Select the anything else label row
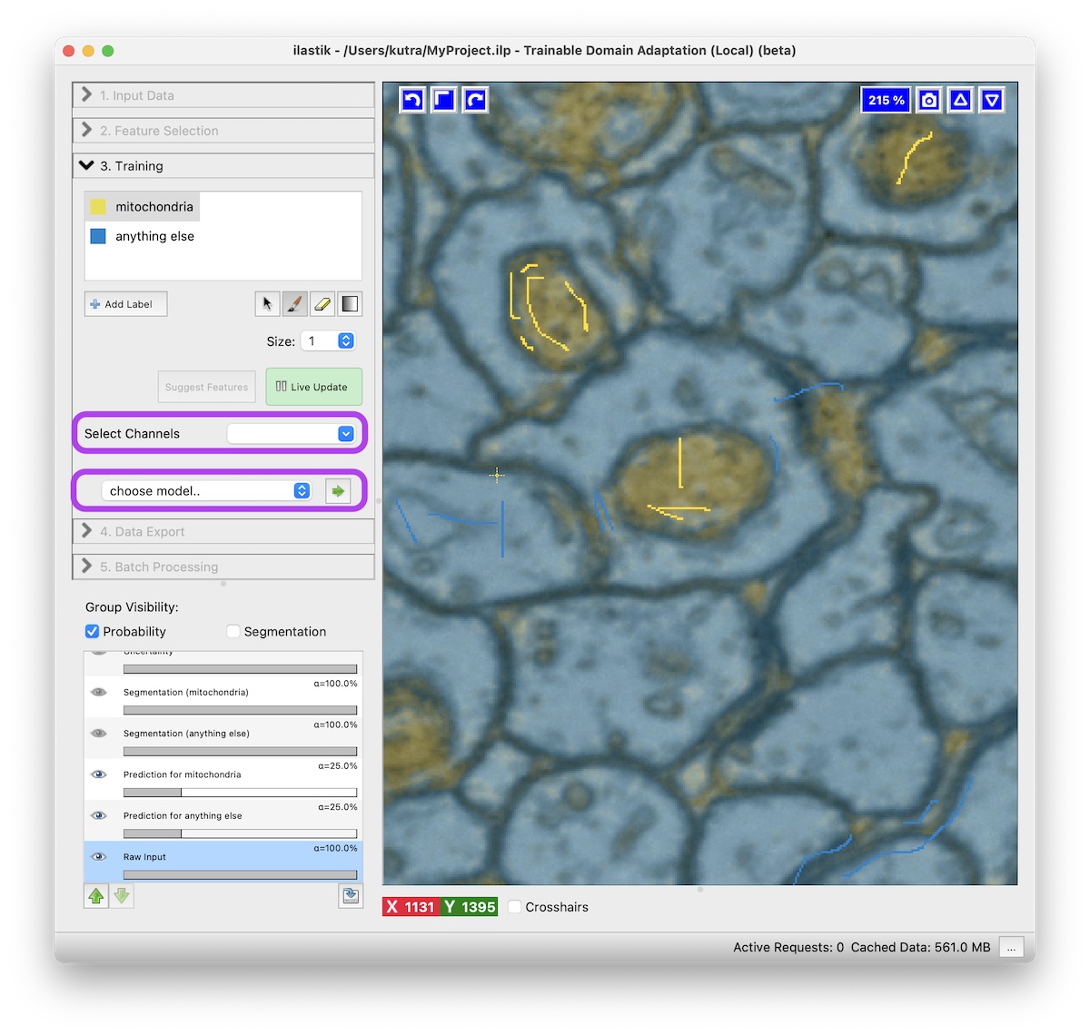The image size is (1090, 1035). coord(143,236)
